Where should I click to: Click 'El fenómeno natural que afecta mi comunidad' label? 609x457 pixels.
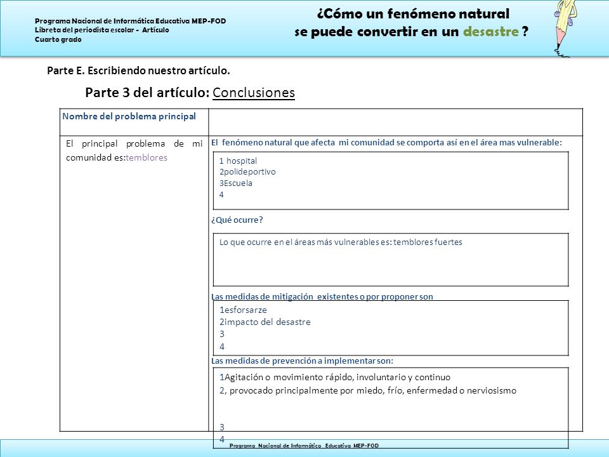[386, 143]
